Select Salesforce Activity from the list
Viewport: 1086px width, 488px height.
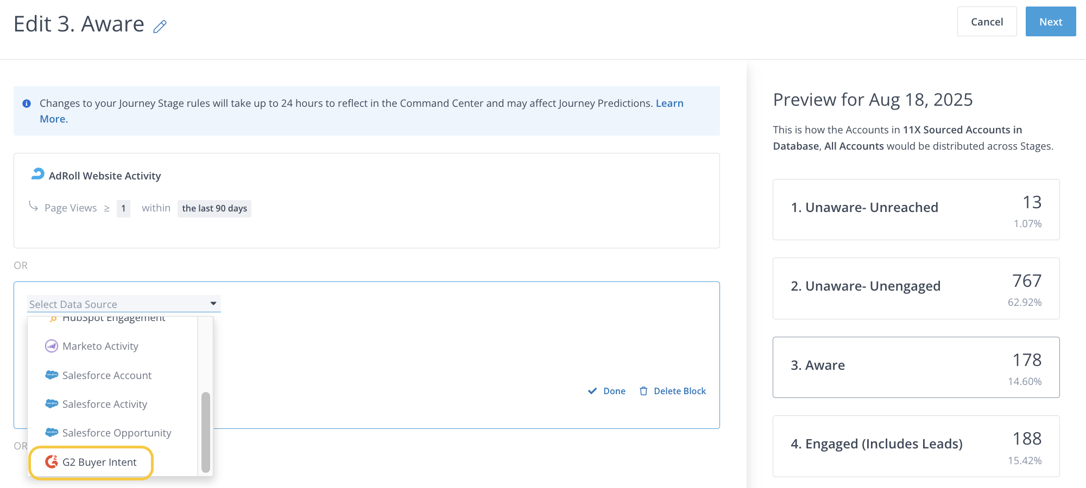104,404
